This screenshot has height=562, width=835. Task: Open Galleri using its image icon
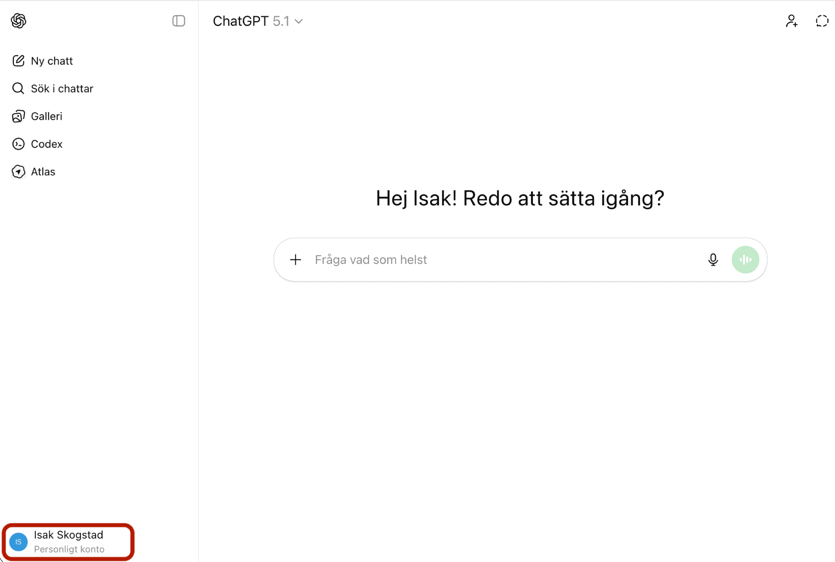coord(18,116)
